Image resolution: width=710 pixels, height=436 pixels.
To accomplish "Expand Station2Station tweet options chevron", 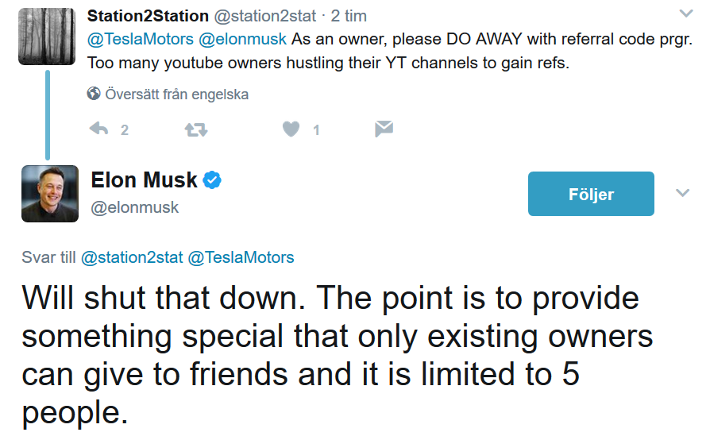I will click(x=685, y=14).
